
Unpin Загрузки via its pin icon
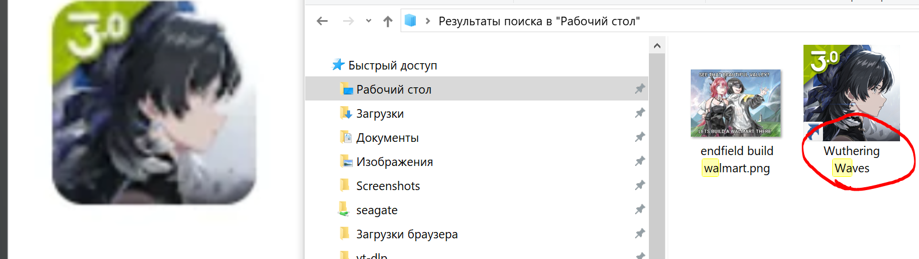click(x=640, y=113)
